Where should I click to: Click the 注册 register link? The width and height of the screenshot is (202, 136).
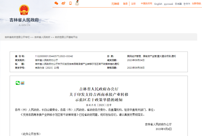134,4
